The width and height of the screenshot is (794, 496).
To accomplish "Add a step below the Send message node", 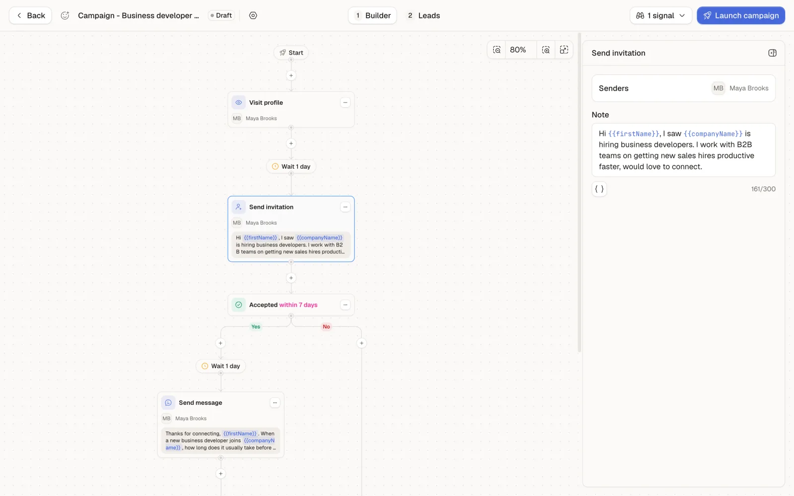I will coord(221,474).
